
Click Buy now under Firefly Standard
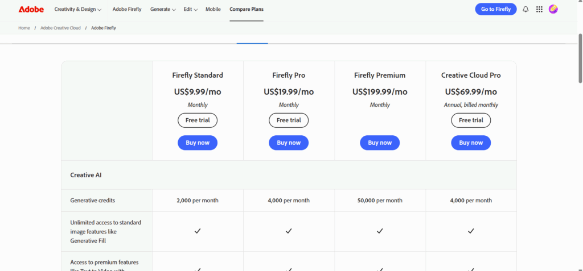(x=198, y=143)
